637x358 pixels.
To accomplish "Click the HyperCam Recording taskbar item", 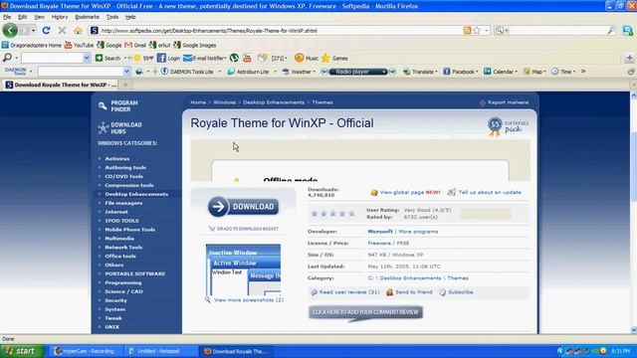I will [x=85, y=351].
